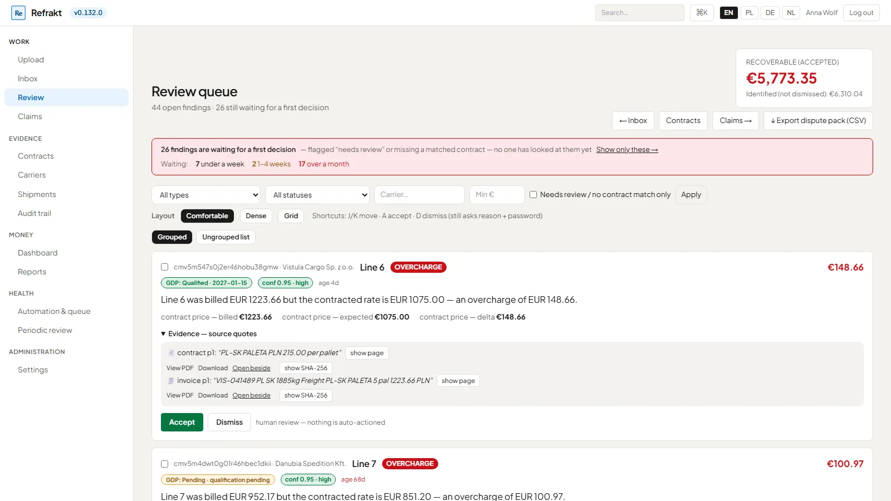This screenshot has height=501, width=891.
Task: Open the ⌘K command palette button
Action: coord(702,13)
